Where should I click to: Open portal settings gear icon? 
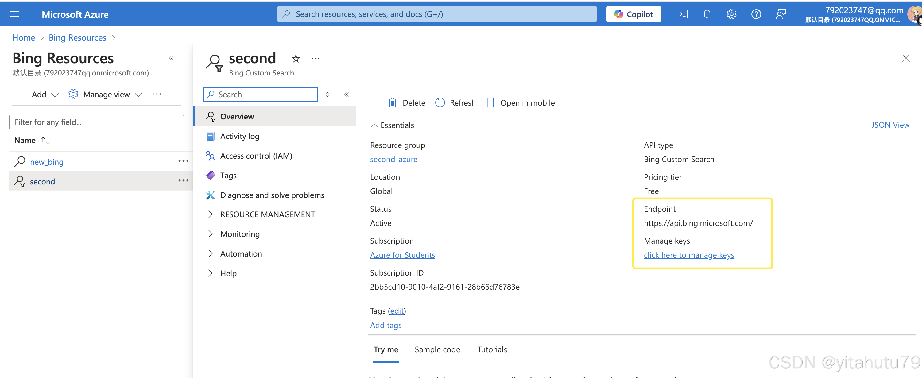[x=731, y=14]
